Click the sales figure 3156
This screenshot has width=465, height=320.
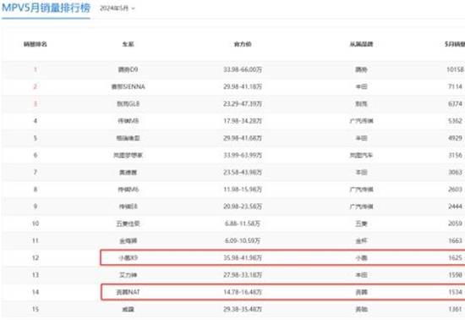tap(455, 155)
